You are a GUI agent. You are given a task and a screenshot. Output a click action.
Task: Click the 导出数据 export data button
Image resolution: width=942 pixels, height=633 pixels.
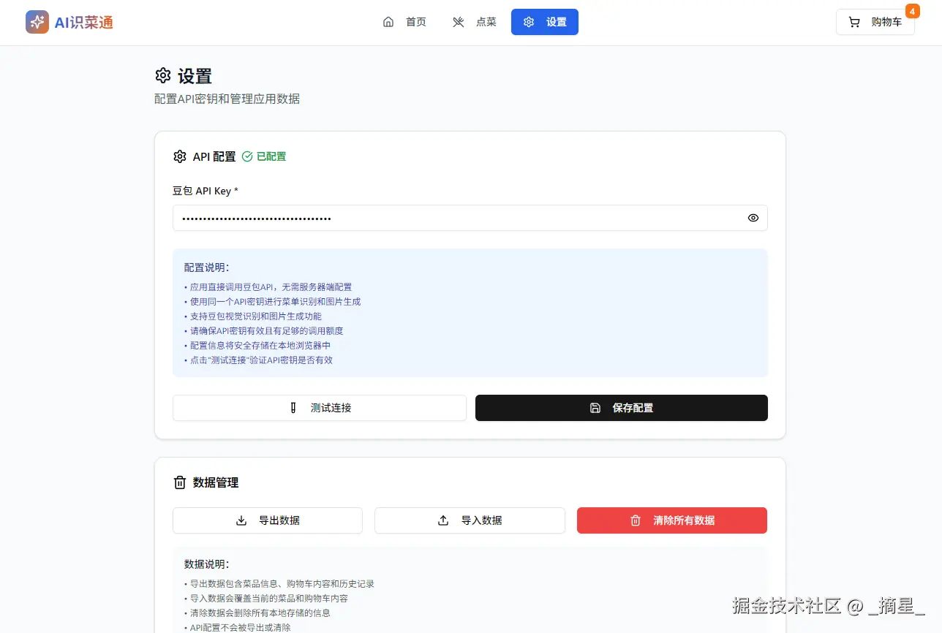pos(268,520)
